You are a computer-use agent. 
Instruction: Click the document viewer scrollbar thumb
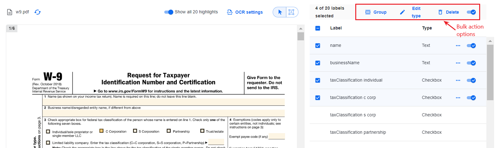pos(301,36)
